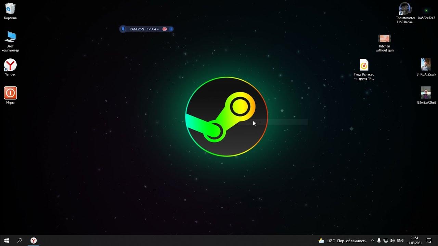
Task: Open the notification center icon
Action: [429, 241]
